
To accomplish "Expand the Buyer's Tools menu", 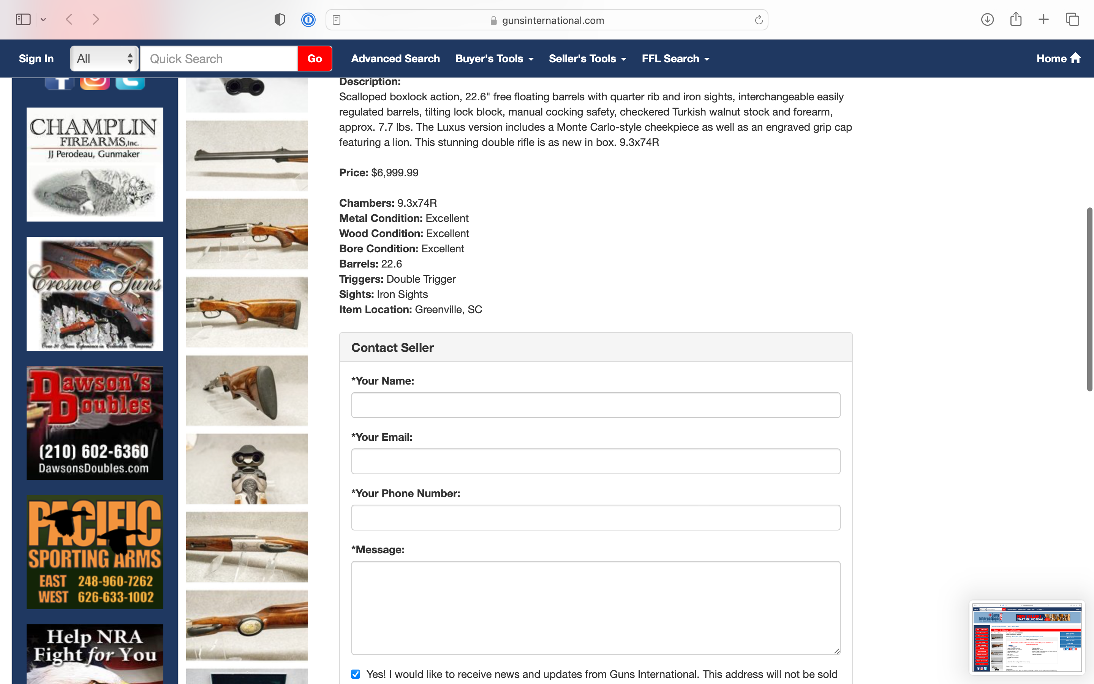I will click(494, 59).
